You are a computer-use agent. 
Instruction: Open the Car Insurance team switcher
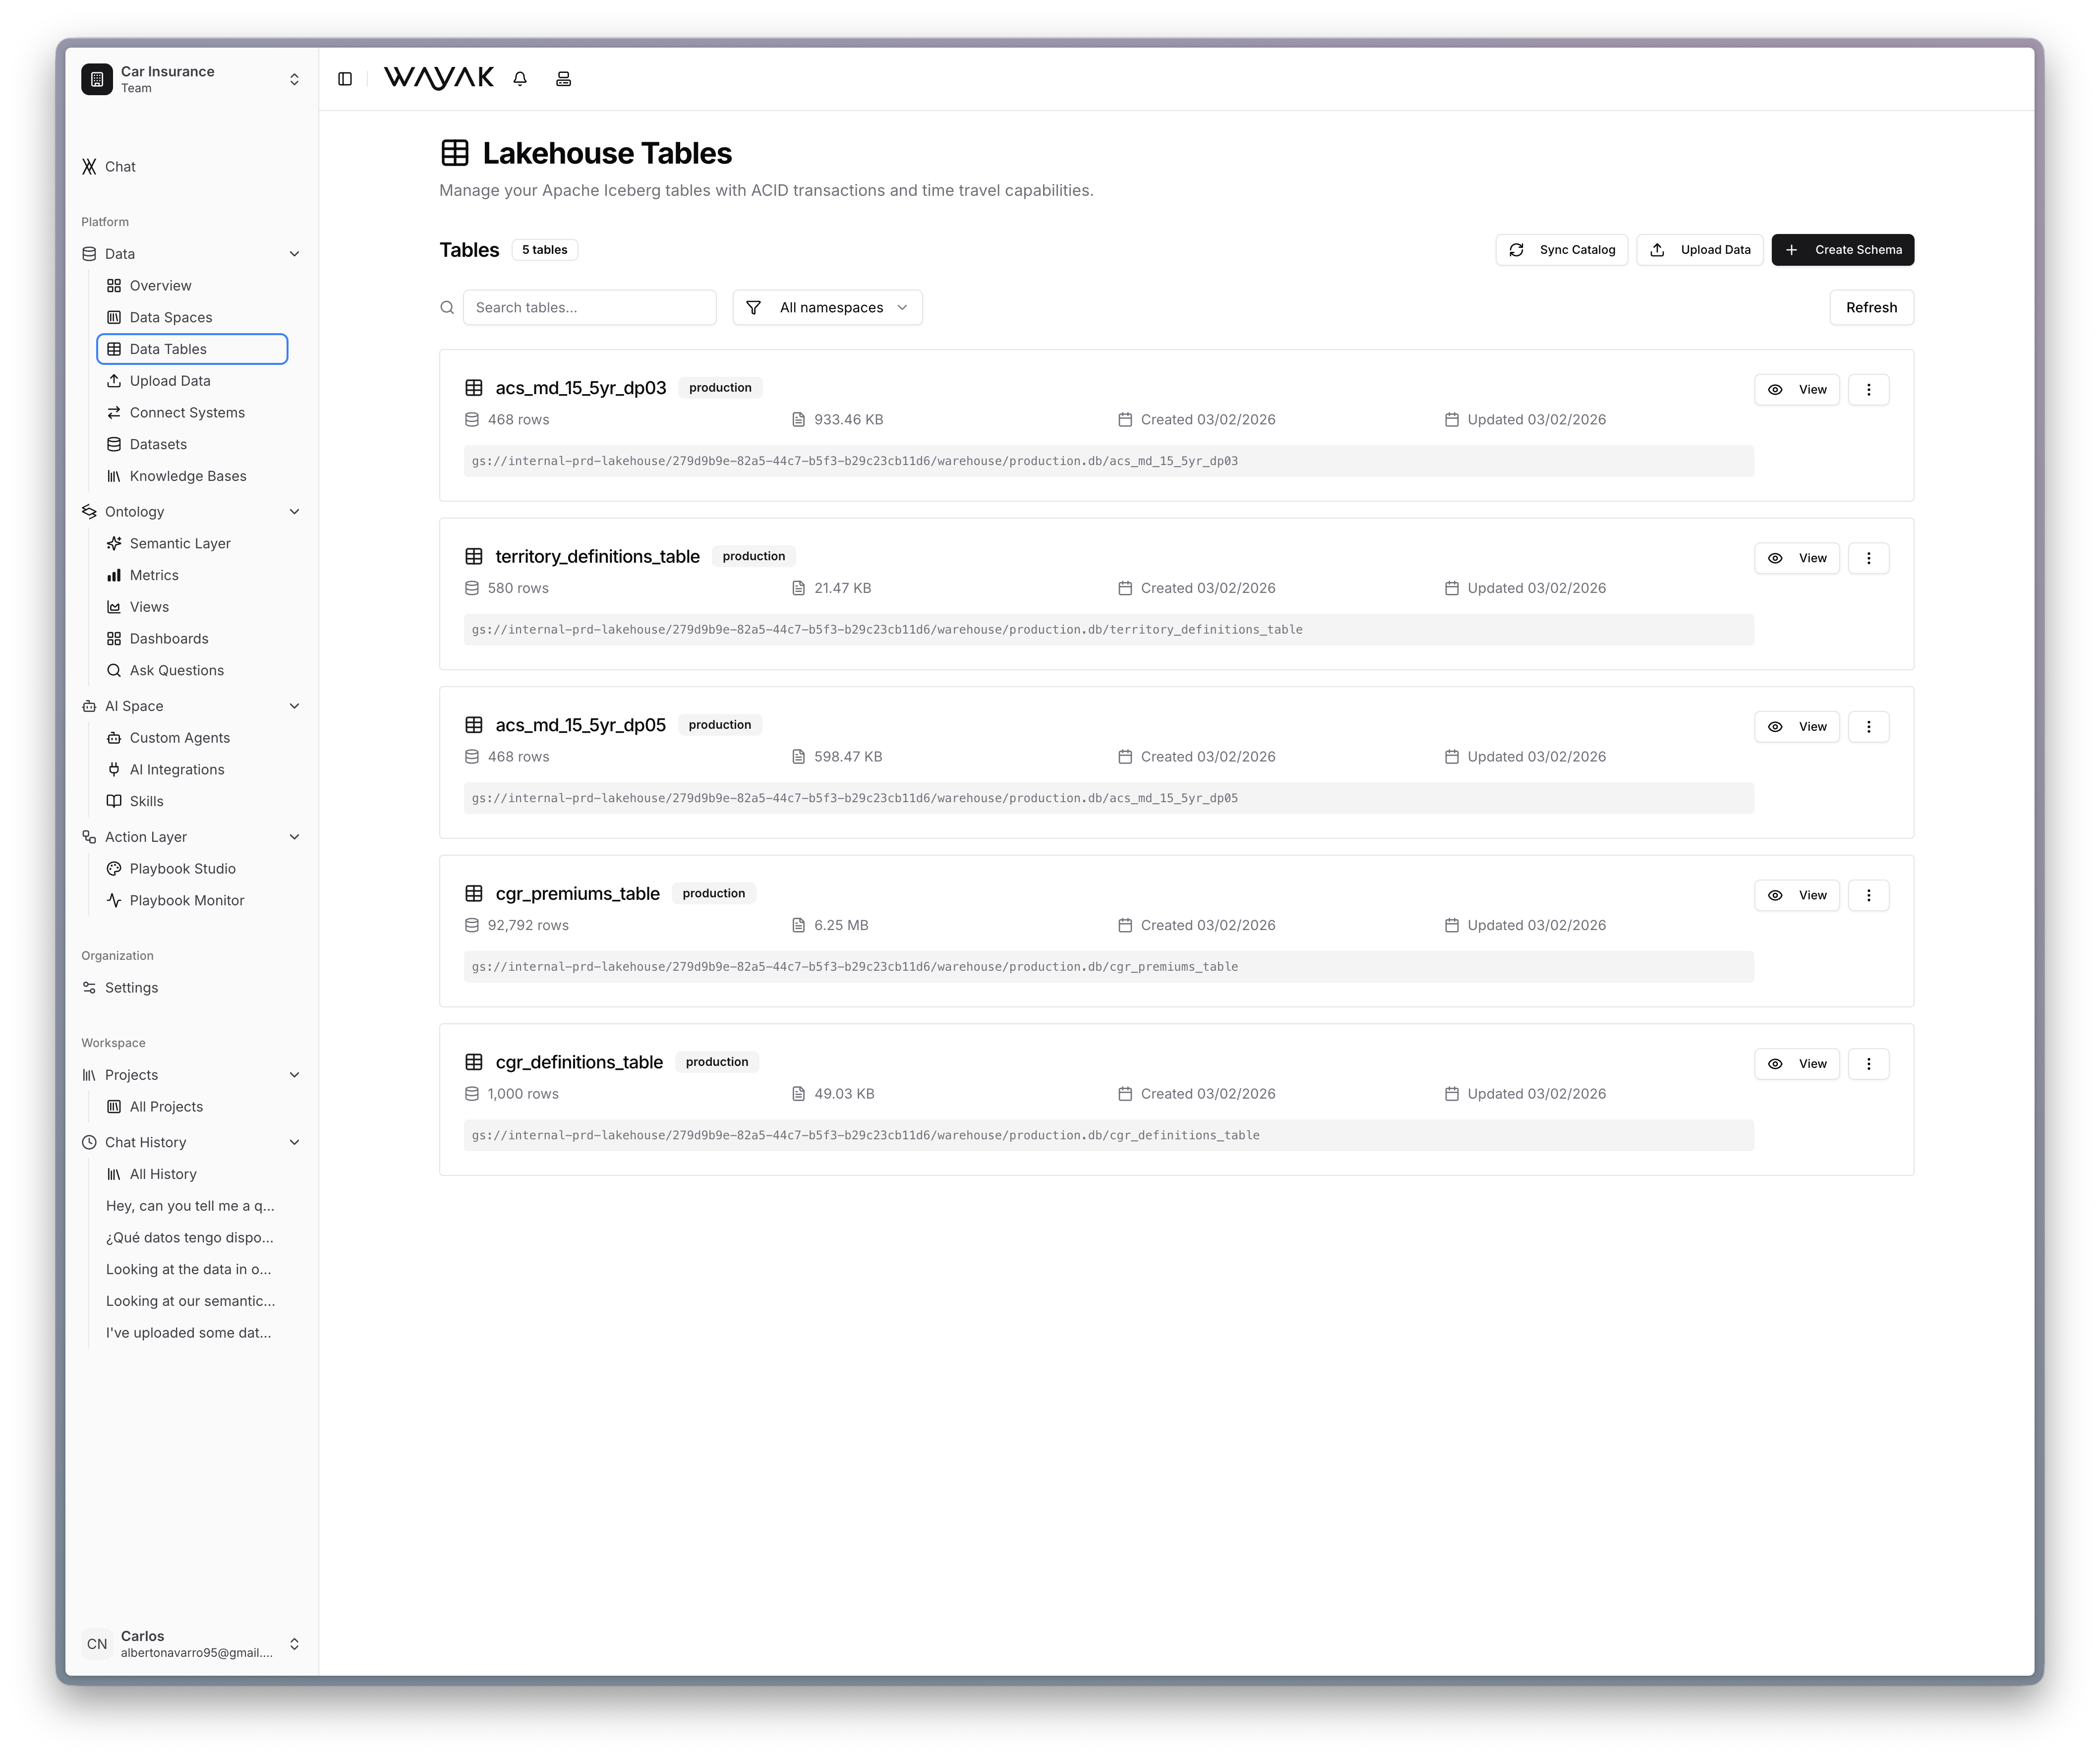click(191, 79)
